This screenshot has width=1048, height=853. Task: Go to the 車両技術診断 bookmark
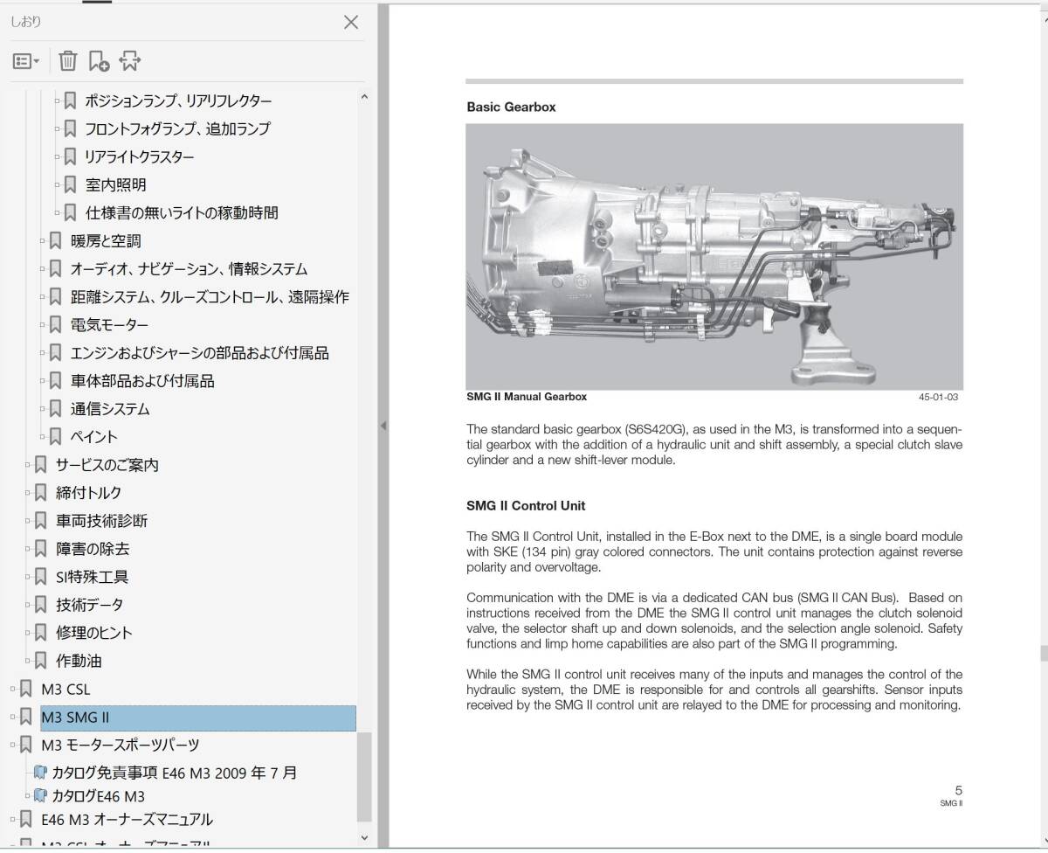(102, 521)
